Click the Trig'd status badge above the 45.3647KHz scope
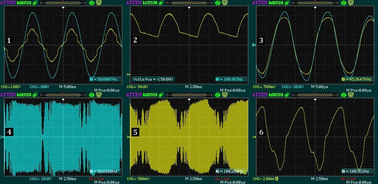This screenshot has height=184, width=378. [x=276, y=3]
